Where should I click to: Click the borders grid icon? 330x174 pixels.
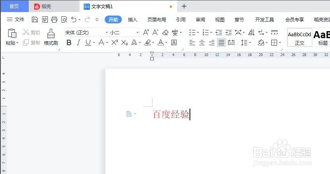(274, 43)
